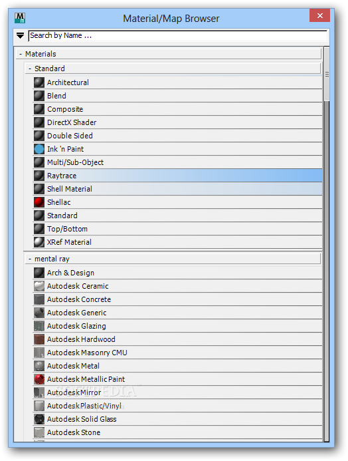Select the Autodesk Plastic/Vinyl label

84,406
